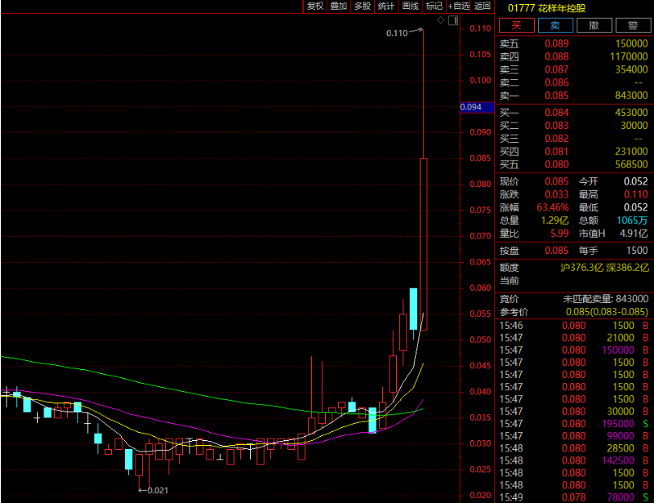Click the 卖五 top ask row
The height and width of the screenshot is (503, 654).
point(573,44)
